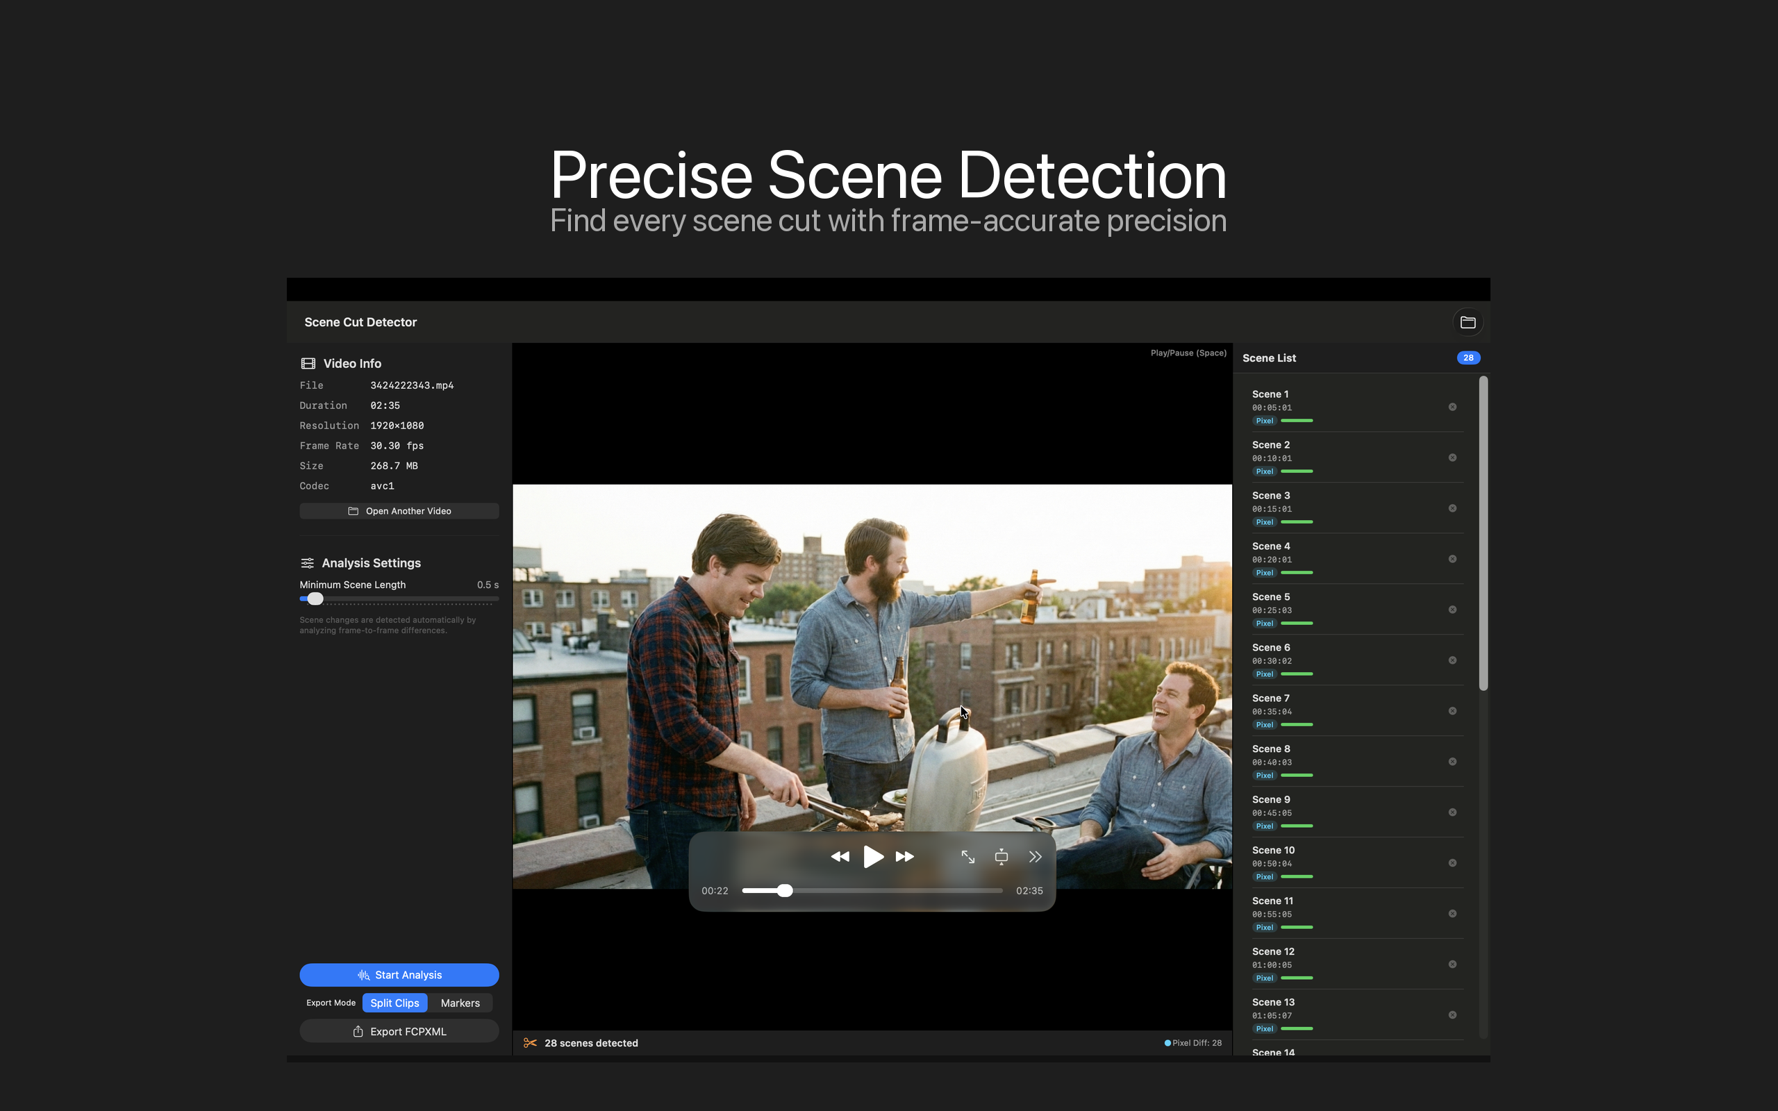The width and height of the screenshot is (1778, 1111).
Task: Click the picture-in-picture icon in player
Action: [x=1002, y=857]
